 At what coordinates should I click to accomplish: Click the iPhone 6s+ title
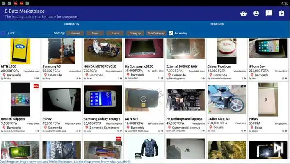coord(257,66)
